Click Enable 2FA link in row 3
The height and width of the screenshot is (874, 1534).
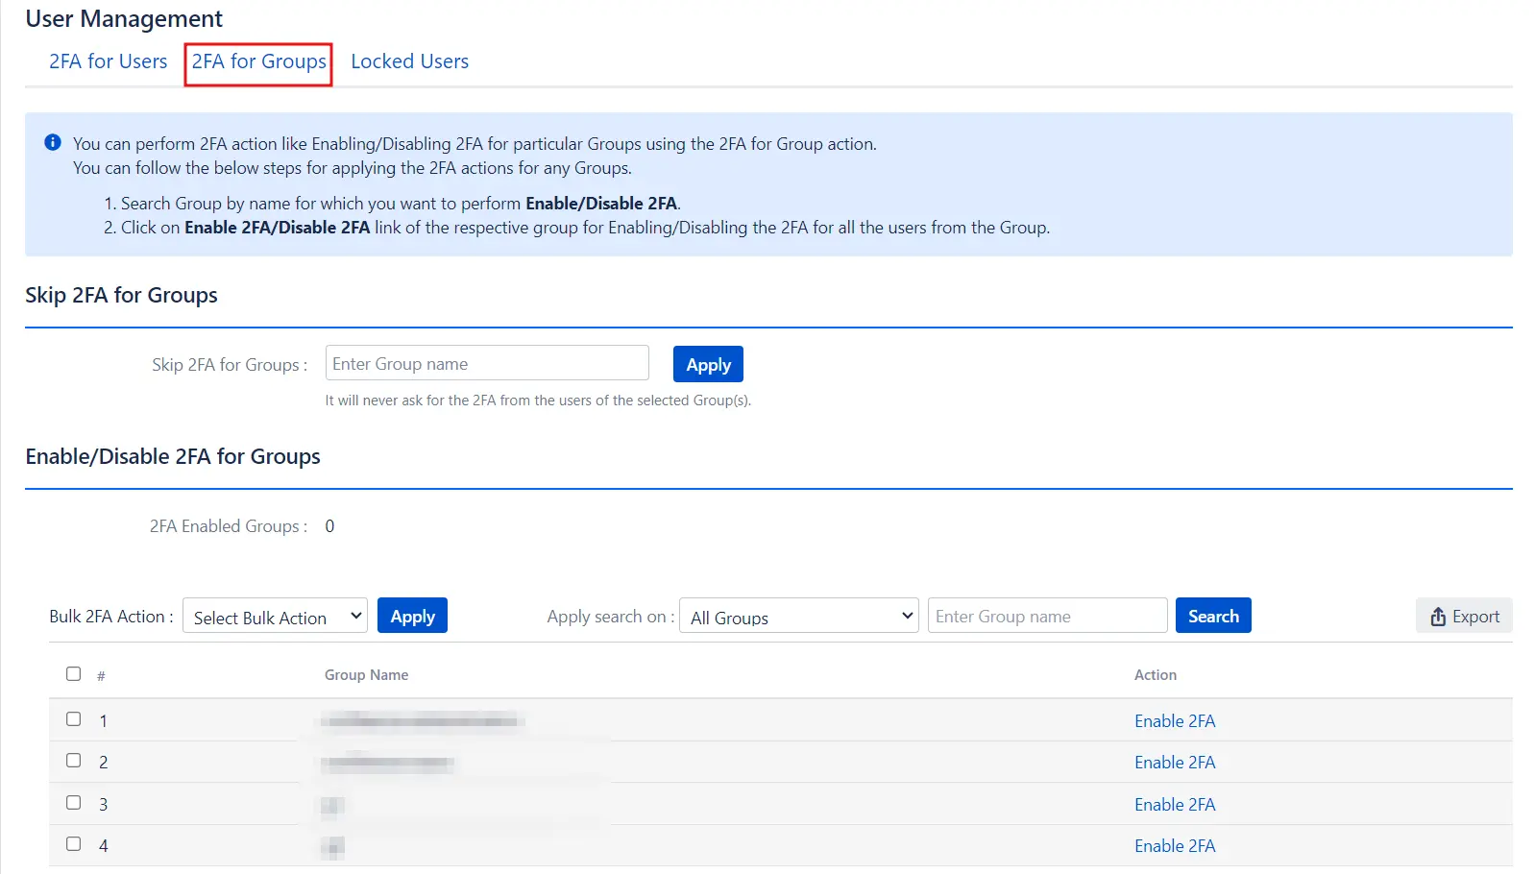pos(1174,805)
